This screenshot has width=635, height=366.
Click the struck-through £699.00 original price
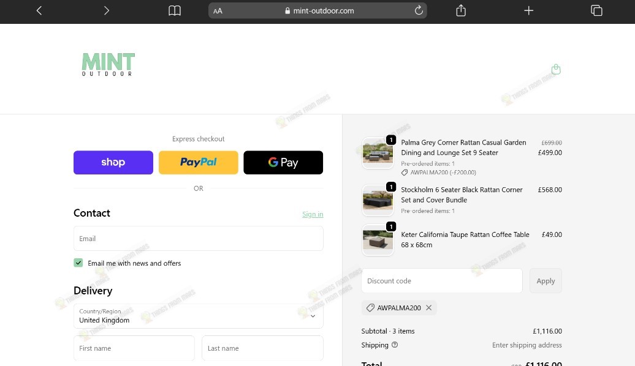552,143
